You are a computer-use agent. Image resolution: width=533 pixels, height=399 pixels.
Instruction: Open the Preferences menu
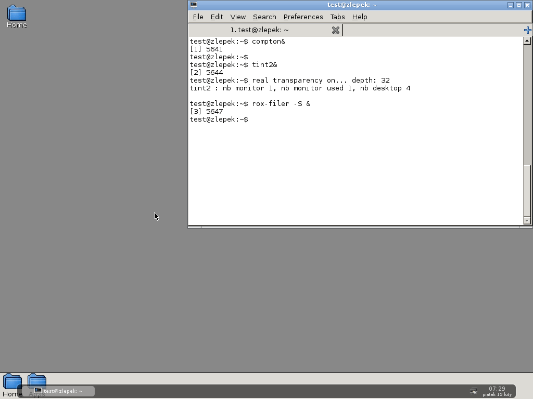[303, 17]
